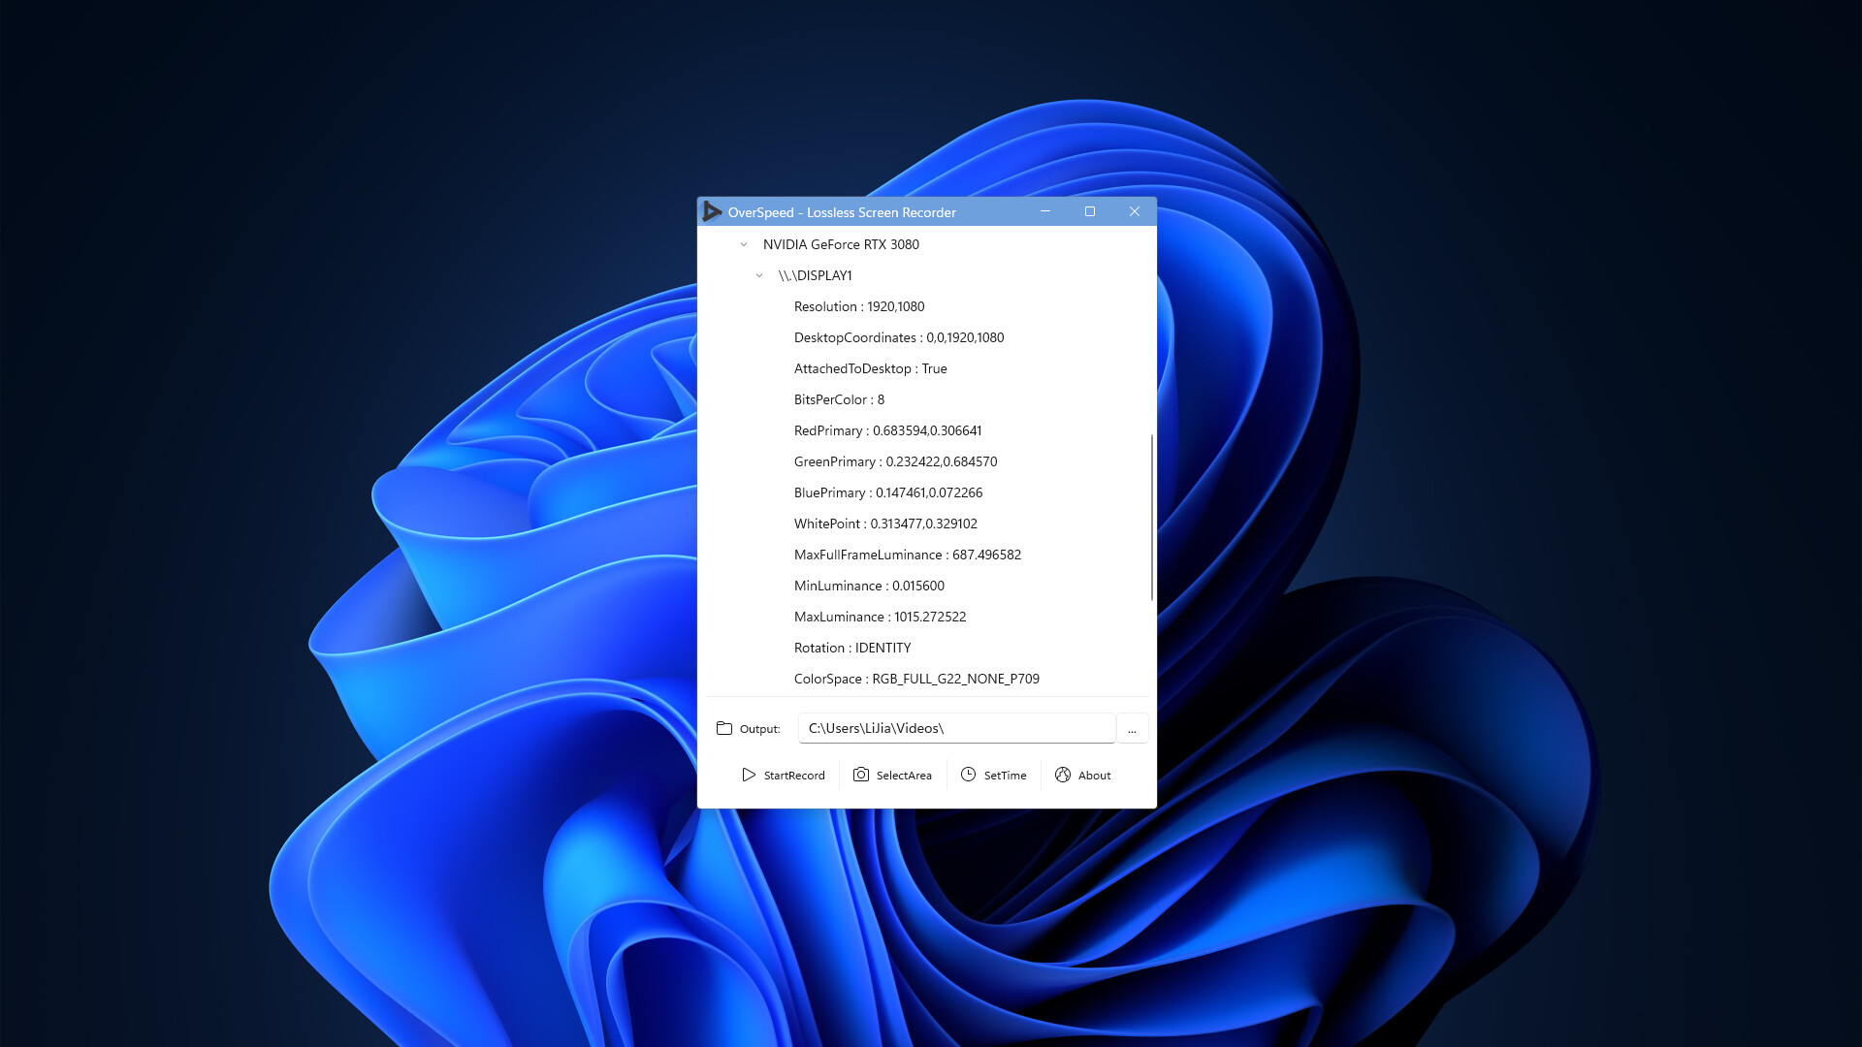Click the scrollbar on the properties list
Screen dimensions: 1862x1047
click(x=1151, y=514)
